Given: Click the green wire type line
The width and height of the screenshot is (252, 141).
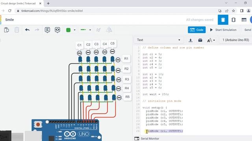Looking at the screenshot, I should click(x=83, y=30).
